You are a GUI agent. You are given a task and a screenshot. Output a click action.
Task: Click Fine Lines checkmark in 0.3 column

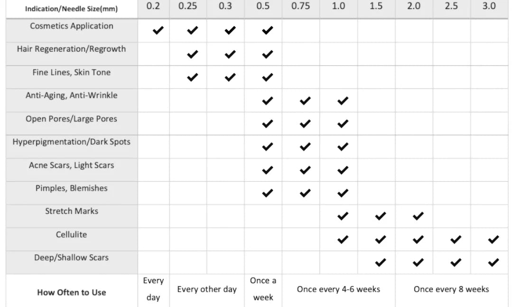[x=230, y=77]
